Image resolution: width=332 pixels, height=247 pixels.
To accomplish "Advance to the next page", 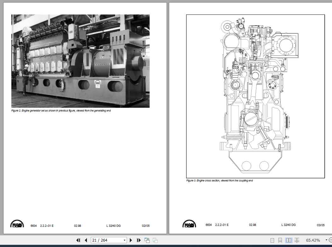I will tap(131, 240).
